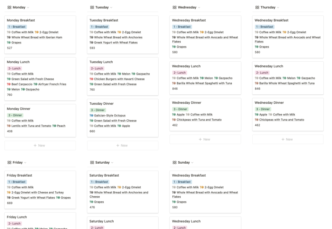The width and height of the screenshot is (332, 229).
Task: Click the pink Lunch tag in Monday Lunch
Action: pos(14,68)
